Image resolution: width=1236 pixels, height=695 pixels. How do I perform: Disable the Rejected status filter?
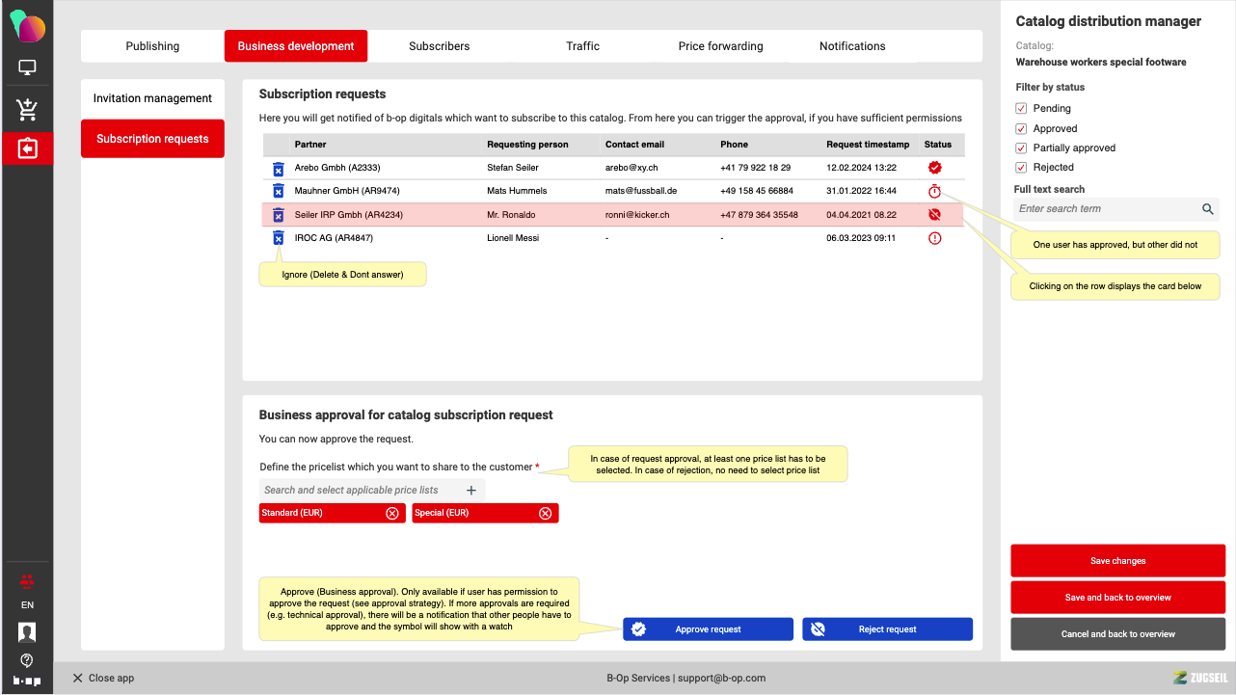coord(1021,168)
